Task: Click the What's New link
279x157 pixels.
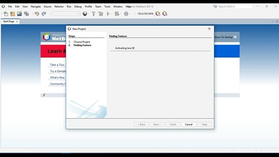Action: pyautogui.click(x=57, y=78)
